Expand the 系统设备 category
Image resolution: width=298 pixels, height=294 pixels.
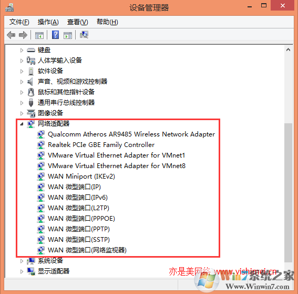point(22,261)
